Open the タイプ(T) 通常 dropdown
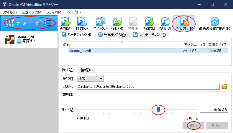Screen dimensions: 233x133 point(90,79)
